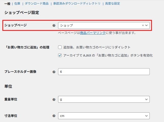Uncheck the AJAX お買い物カゴに追加 button option
The image size is (164, 122).
tap(60, 55)
